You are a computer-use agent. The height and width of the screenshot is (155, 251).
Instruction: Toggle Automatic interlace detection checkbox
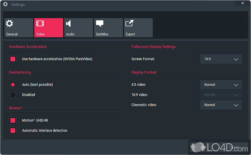[13, 131]
